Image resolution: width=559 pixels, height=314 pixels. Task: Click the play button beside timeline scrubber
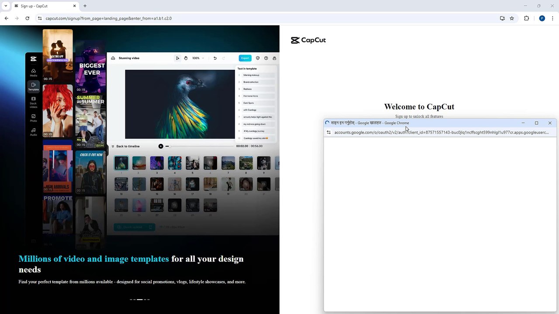click(x=161, y=146)
